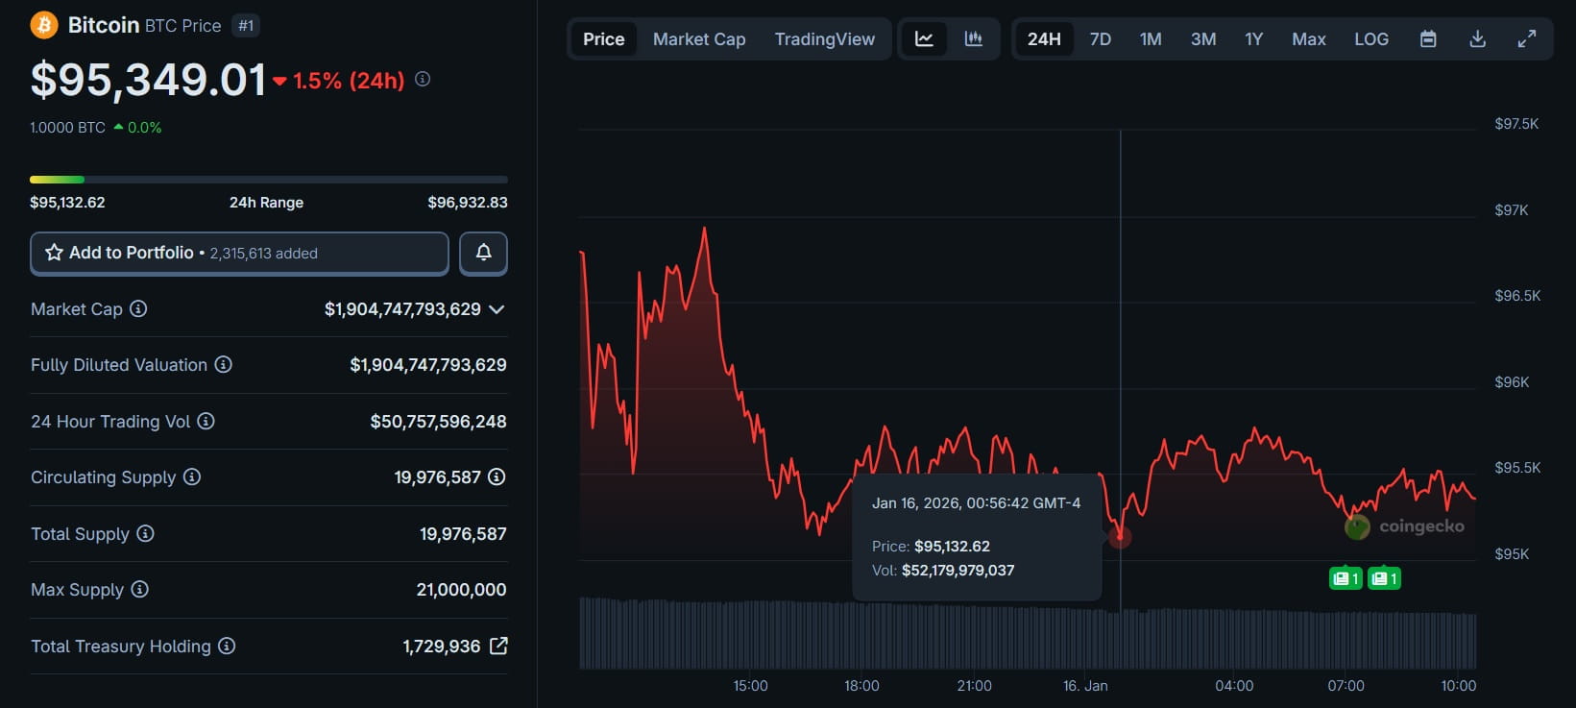The height and width of the screenshot is (708, 1576).
Task: Click the Circulating Supply value info icon
Action: 497,476
